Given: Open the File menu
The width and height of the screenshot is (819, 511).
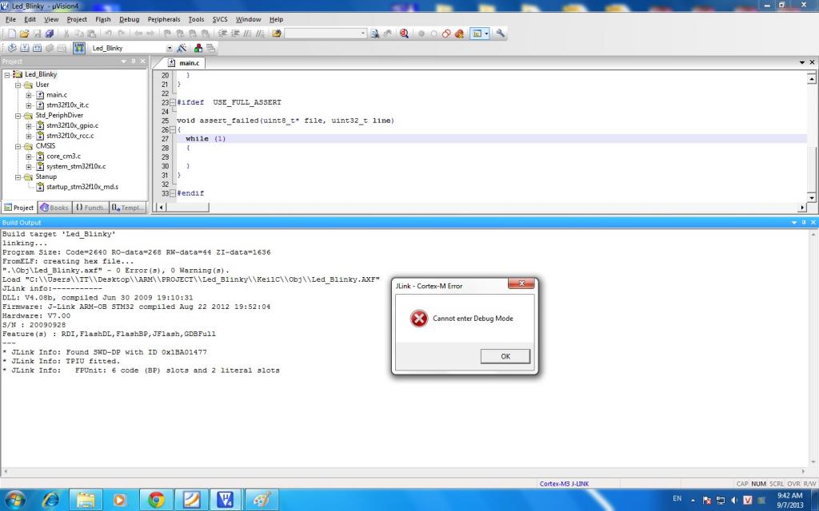Looking at the screenshot, I should tap(10, 19).
